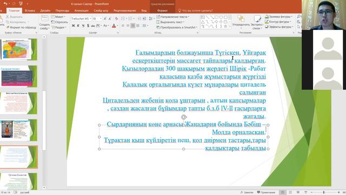Open the Слайд-шоу ribbon tab
The image size is (346, 195).
click(101, 10)
